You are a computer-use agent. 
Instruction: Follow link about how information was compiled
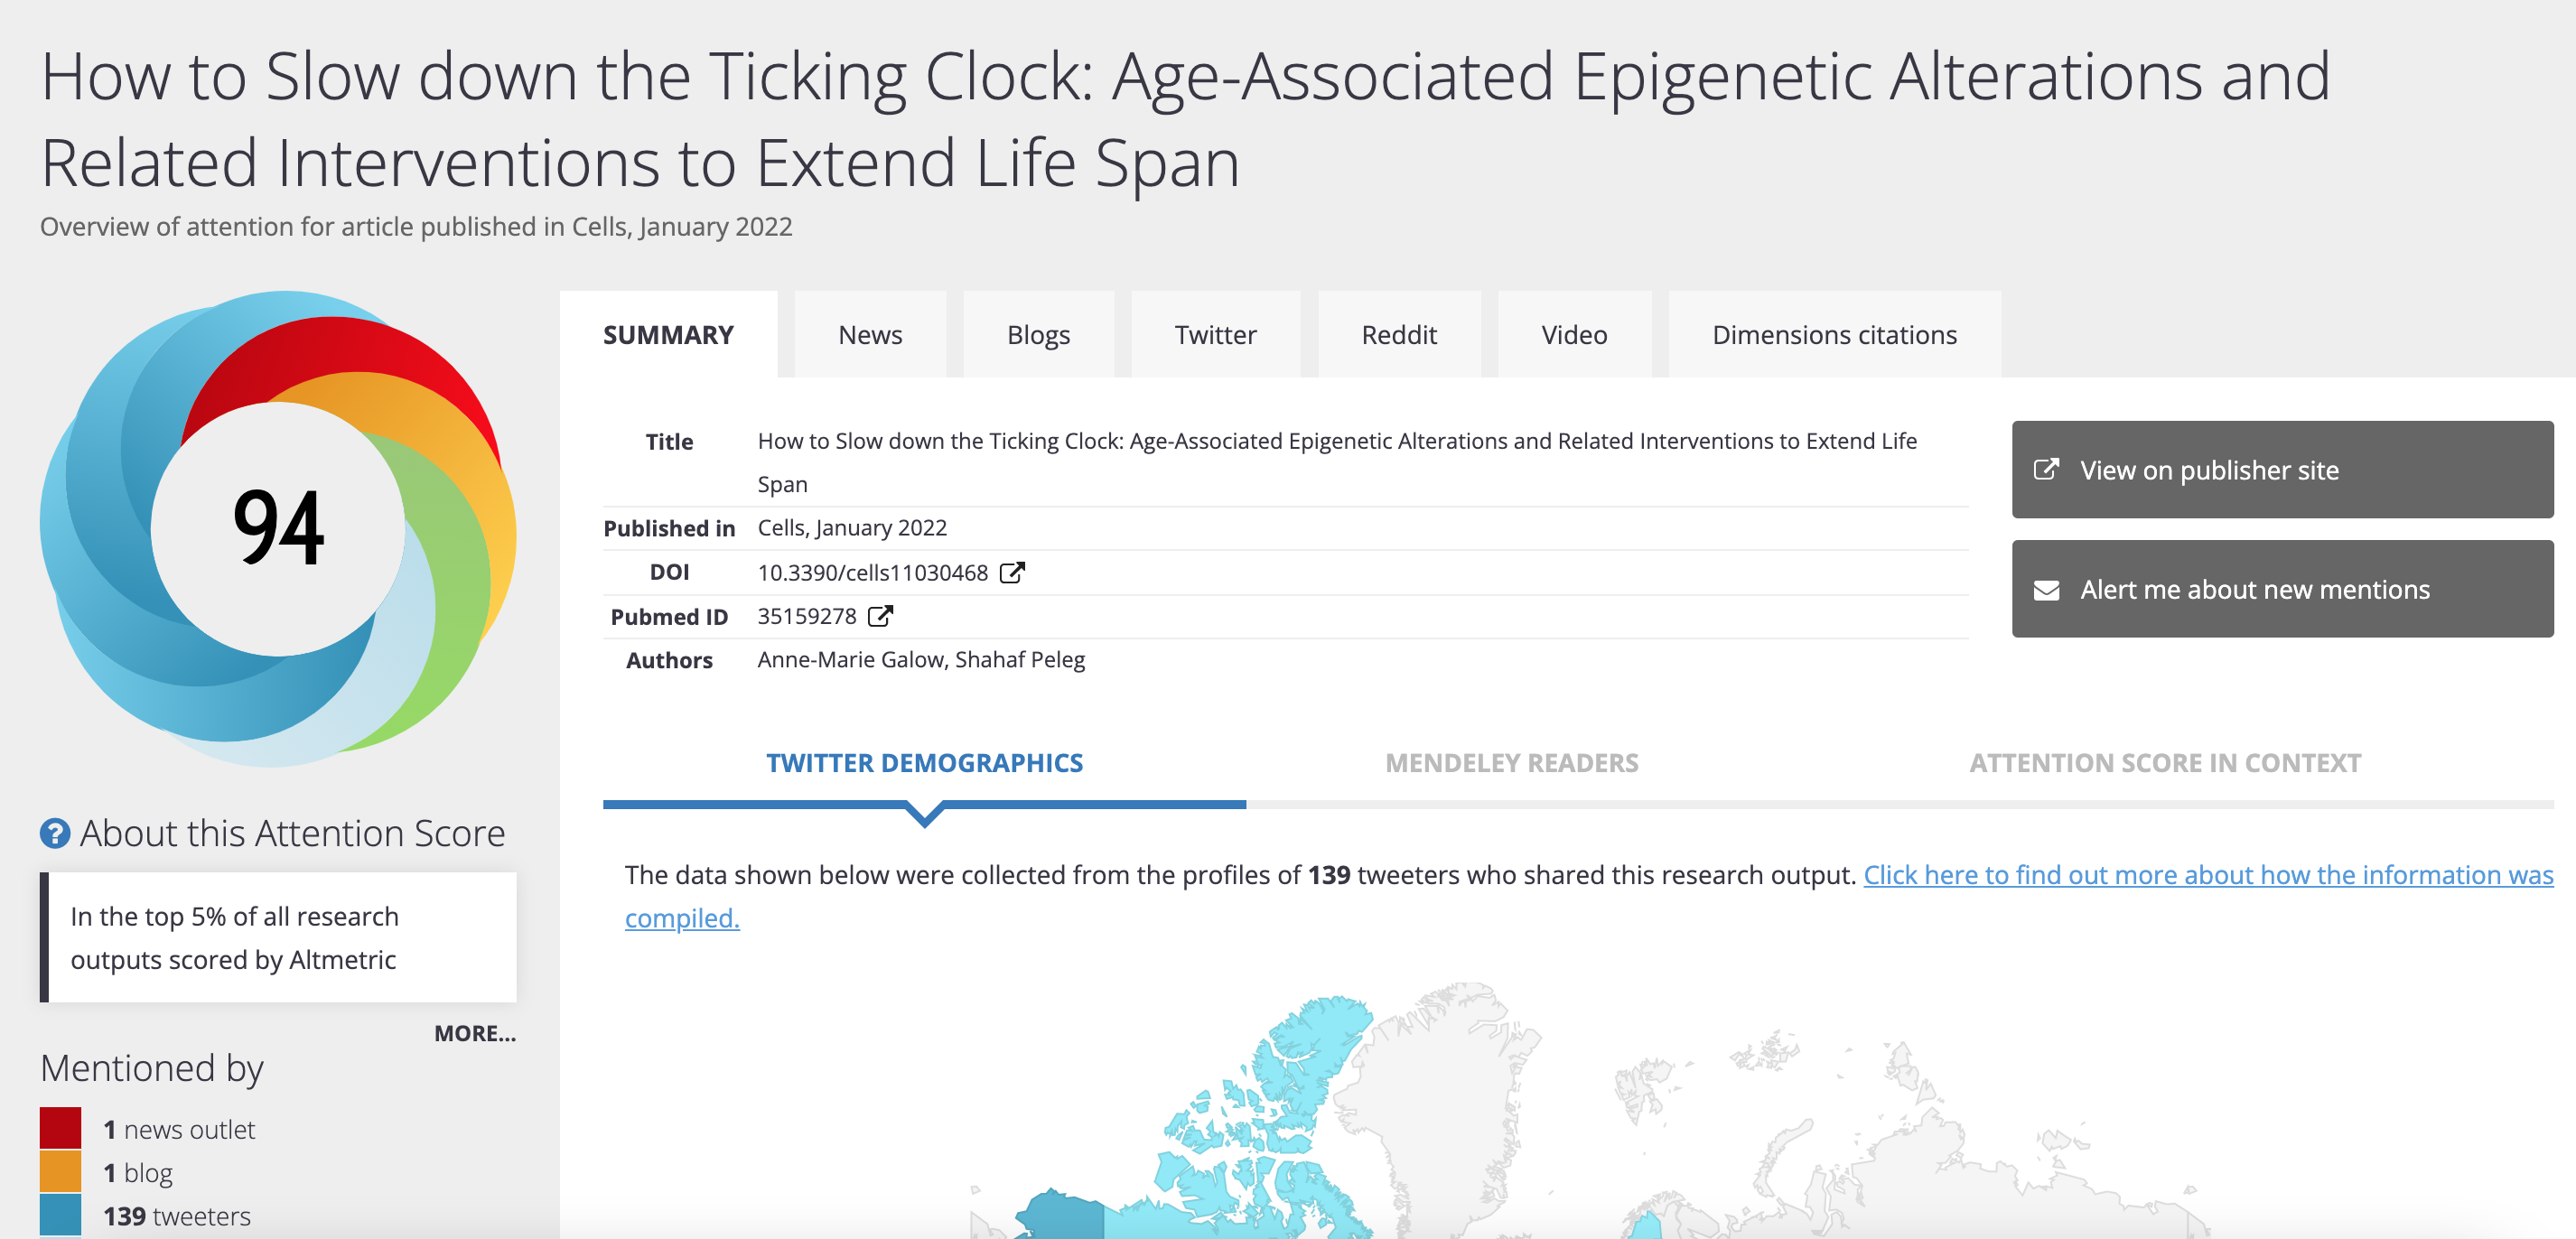tap(2207, 875)
